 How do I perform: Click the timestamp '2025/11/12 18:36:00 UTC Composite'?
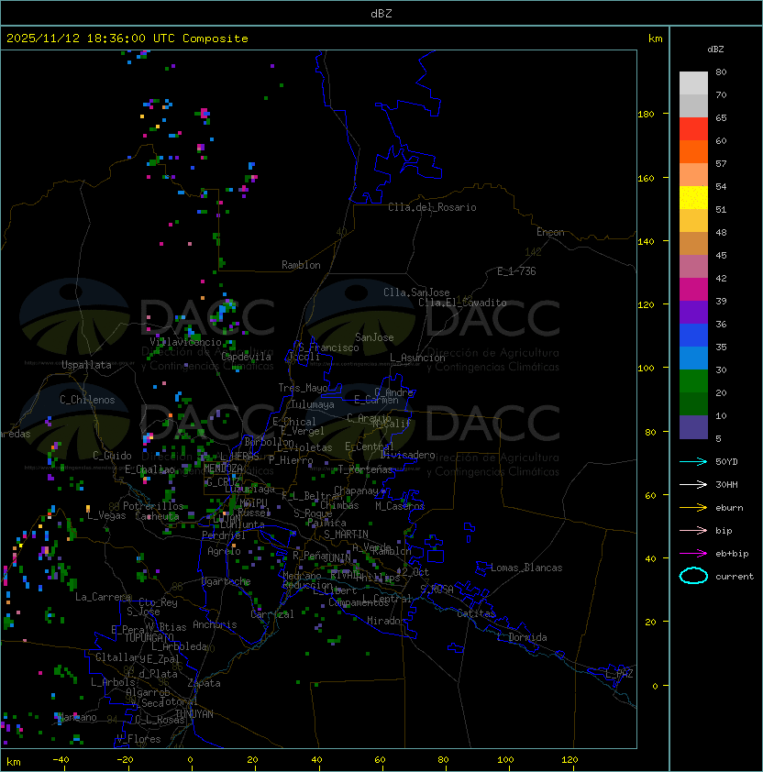[x=127, y=38]
